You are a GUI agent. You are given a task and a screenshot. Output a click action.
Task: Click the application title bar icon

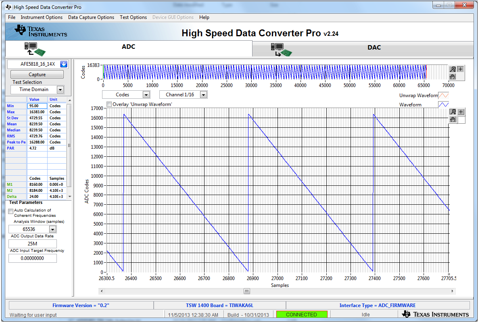point(8,7)
